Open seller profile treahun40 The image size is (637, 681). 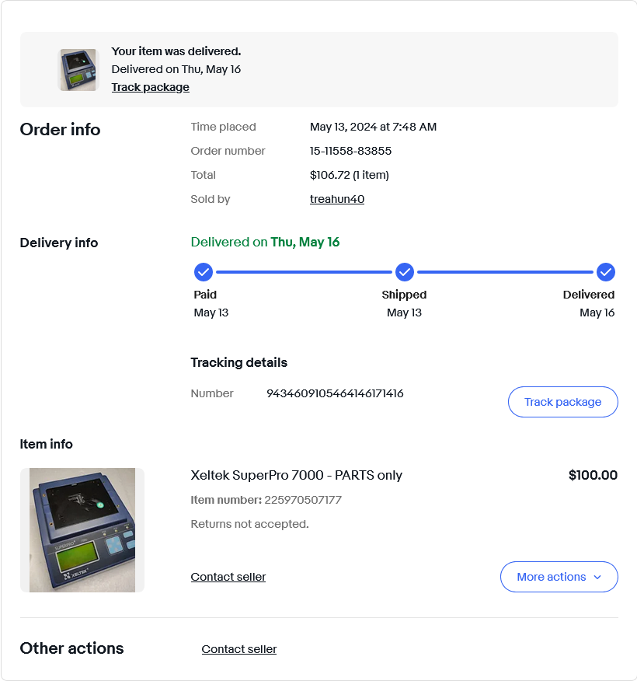(336, 199)
